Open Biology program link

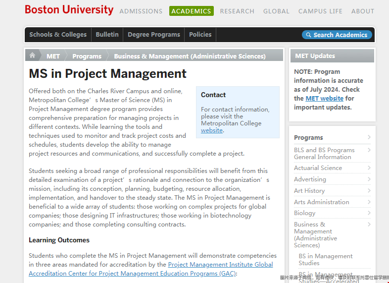pos(305,213)
